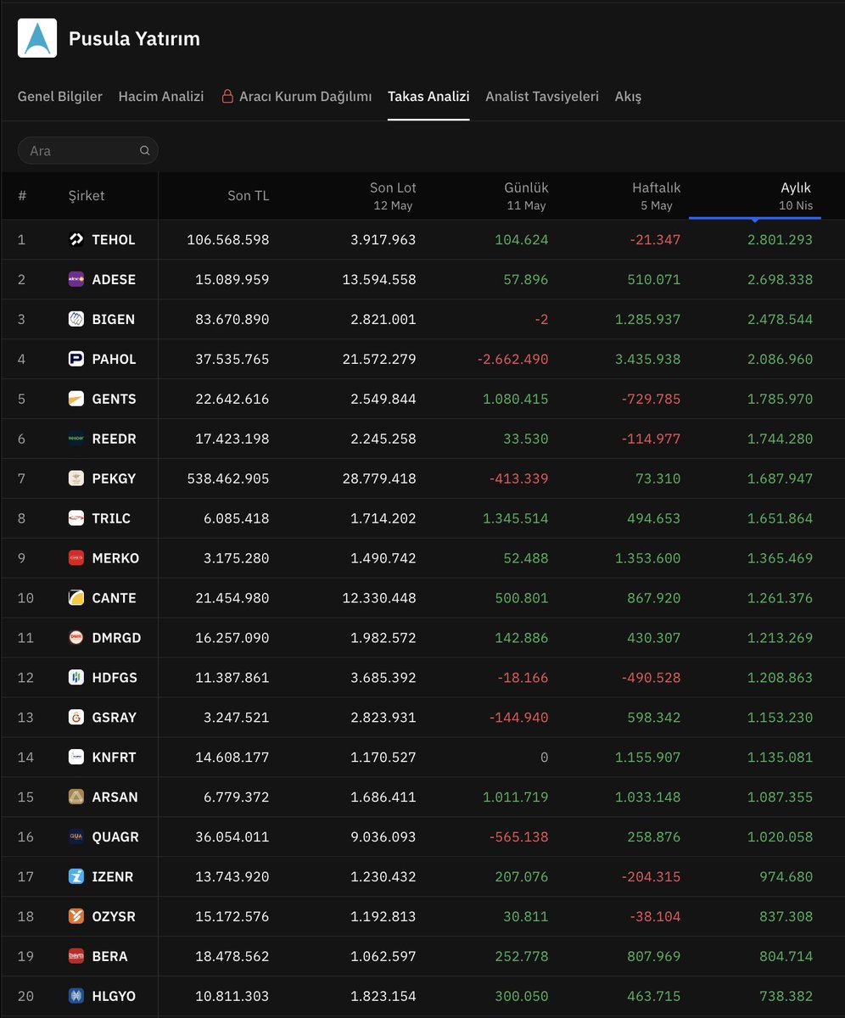This screenshot has width=845, height=1018.
Task: Click Aylık value 2.801.293
Action: tap(780, 240)
